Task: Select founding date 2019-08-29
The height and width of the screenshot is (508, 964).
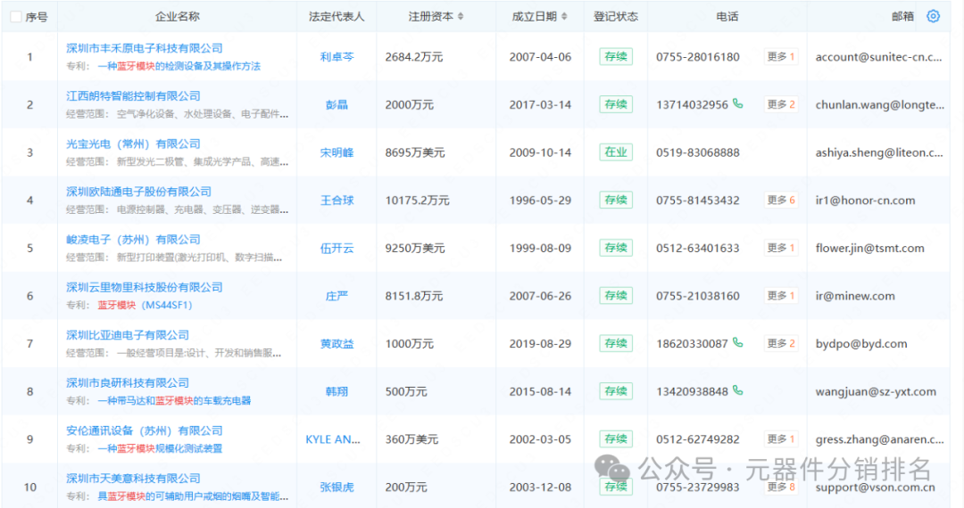Action: click(540, 344)
